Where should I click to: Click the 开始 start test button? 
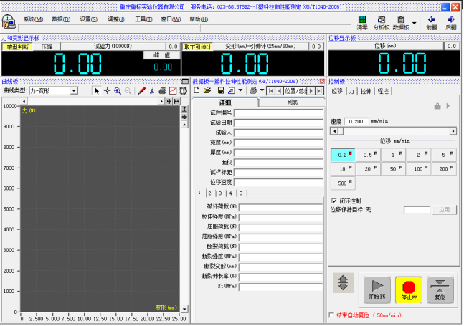click(x=377, y=289)
